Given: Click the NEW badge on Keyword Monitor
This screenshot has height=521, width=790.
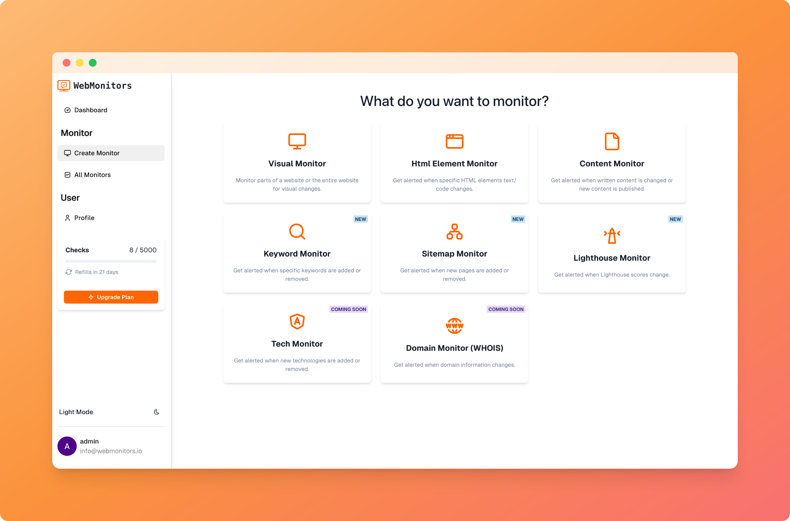Looking at the screenshot, I should point(360,219).
